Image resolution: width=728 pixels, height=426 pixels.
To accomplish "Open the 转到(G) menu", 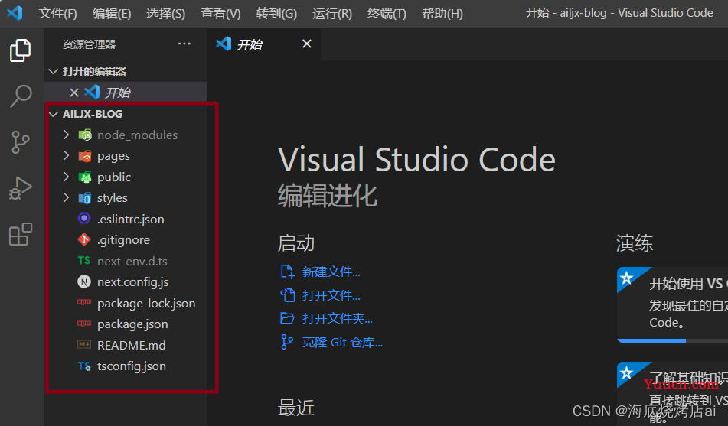I will tap(276, 14).
